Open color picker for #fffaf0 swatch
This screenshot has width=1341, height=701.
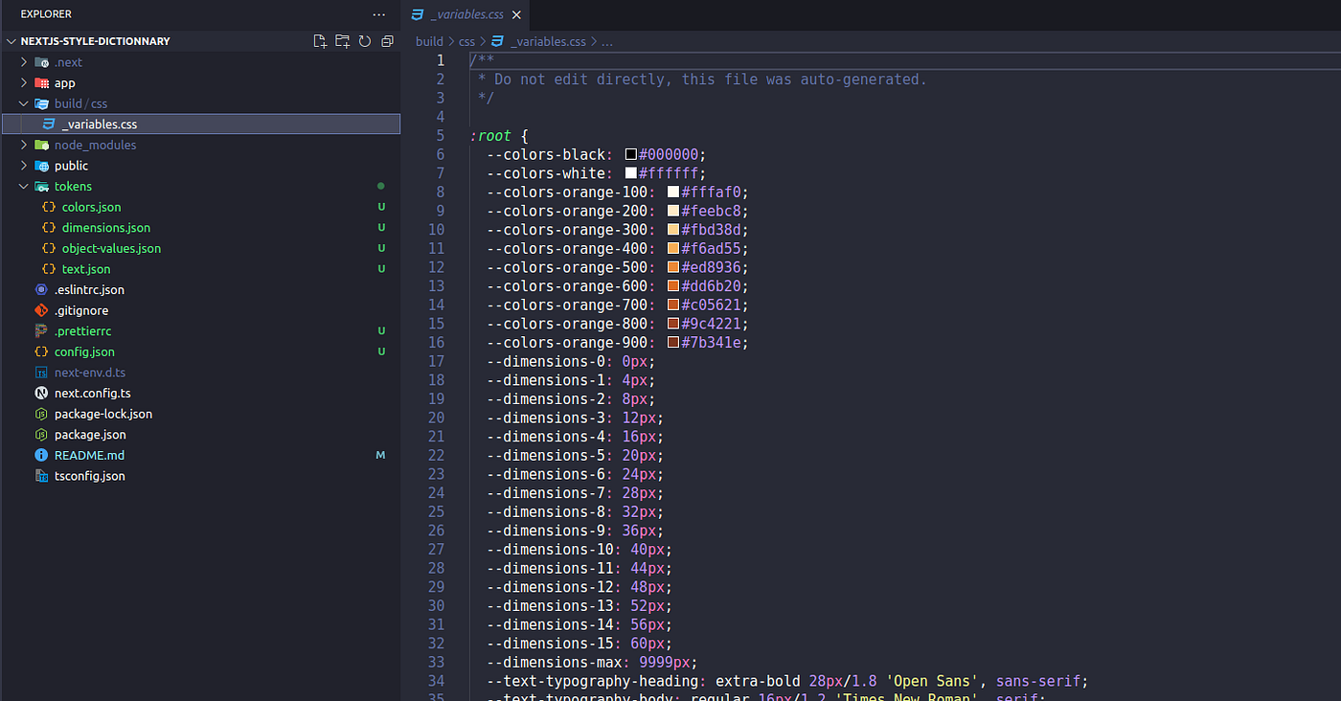[x=673, y=192]
